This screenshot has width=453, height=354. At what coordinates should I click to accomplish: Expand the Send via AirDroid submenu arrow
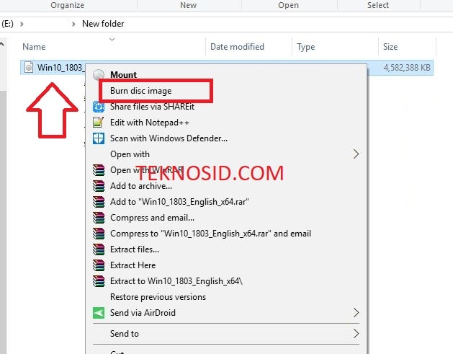click(356, 312)
